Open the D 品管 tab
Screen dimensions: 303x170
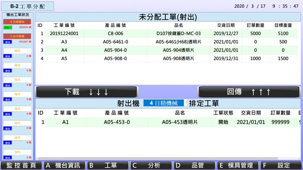pyautogui.click(x=195, y=165)
